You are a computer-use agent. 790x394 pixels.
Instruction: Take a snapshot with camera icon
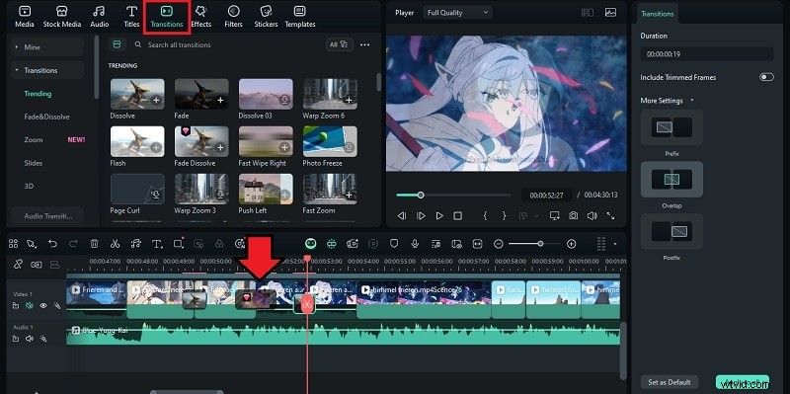point(574,215)
